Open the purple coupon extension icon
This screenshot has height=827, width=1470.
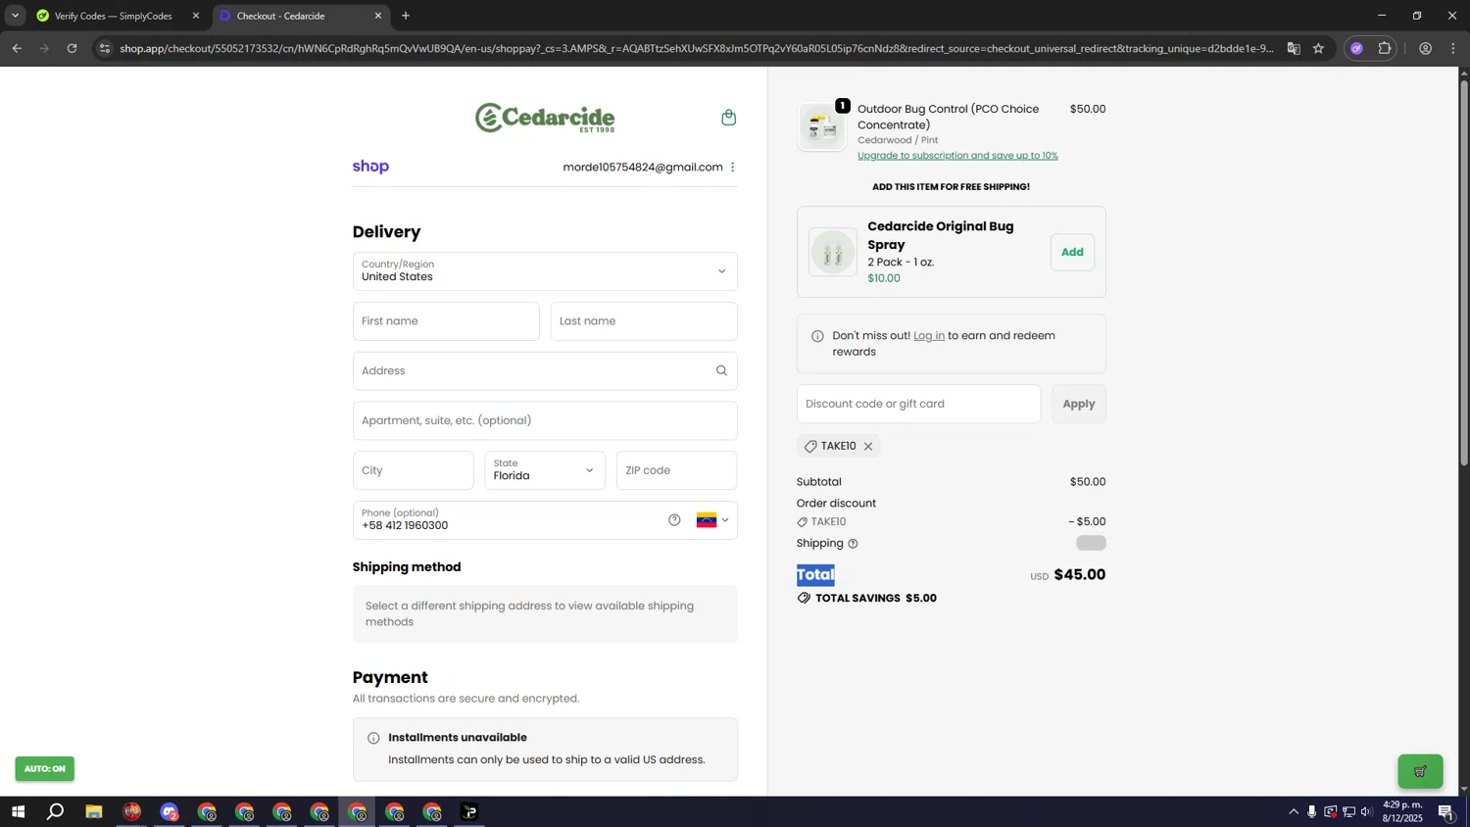coord(1356,48)
